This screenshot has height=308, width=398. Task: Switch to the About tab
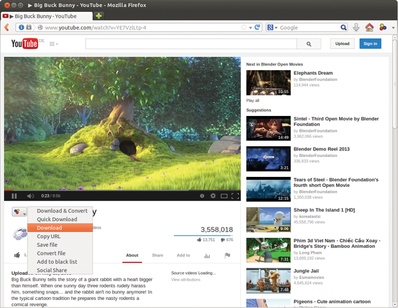(x=132, y=255)
